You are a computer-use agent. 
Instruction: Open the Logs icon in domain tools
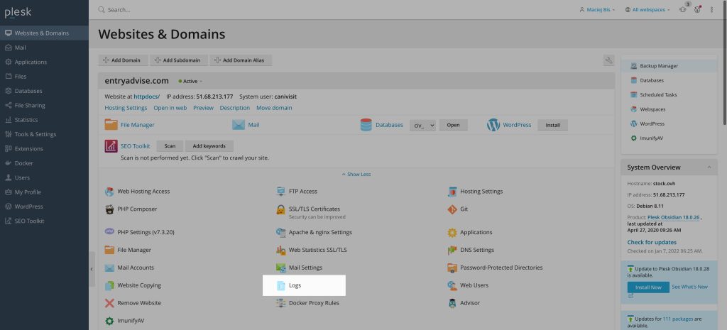coord(280,285)
